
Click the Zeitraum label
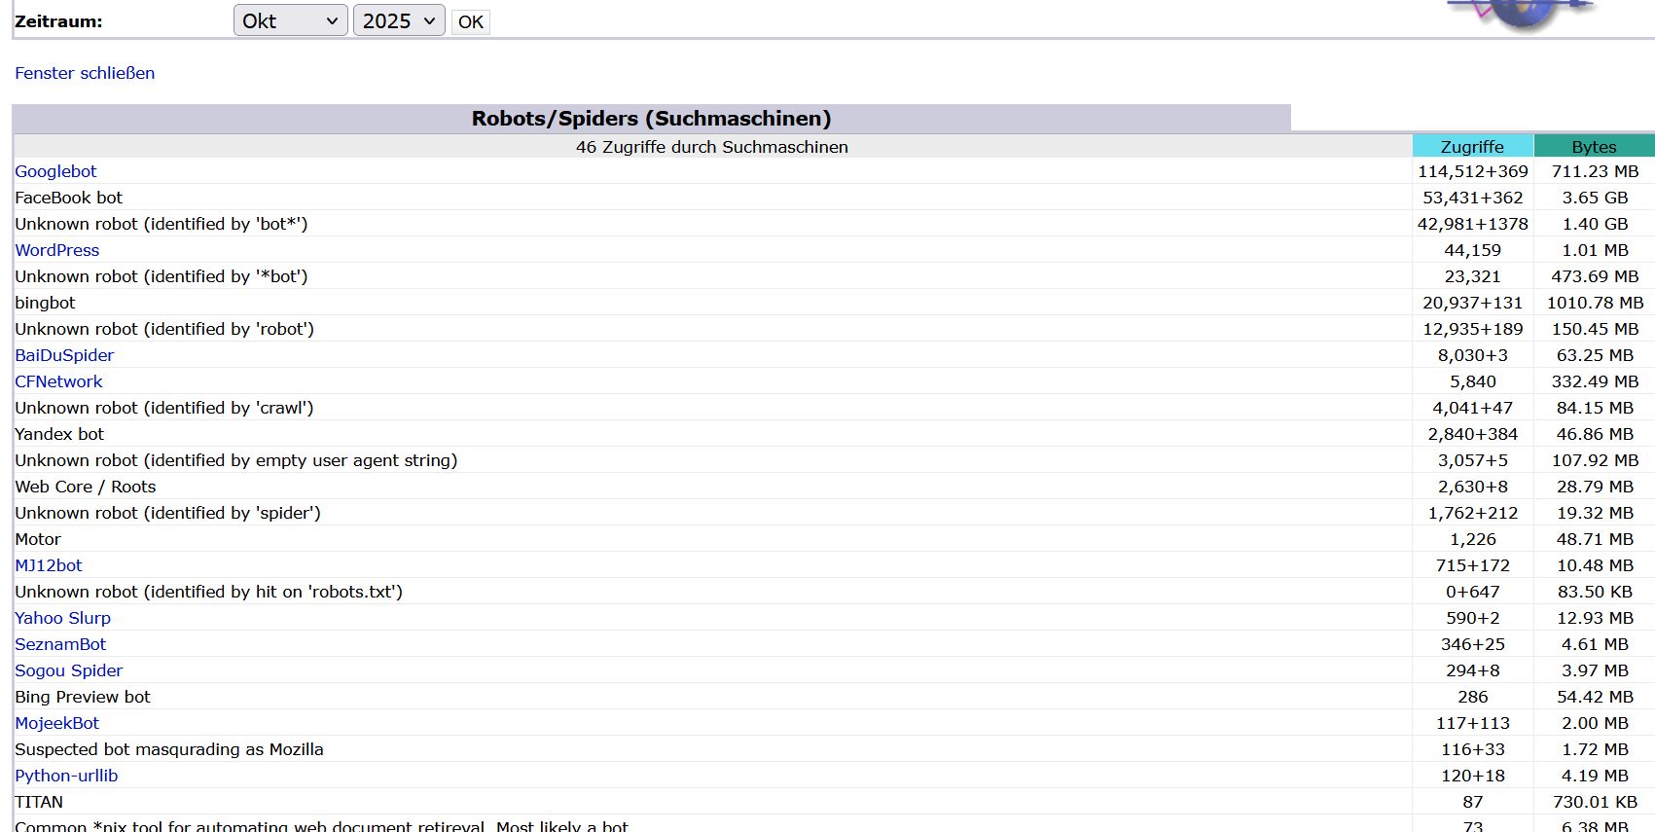pos(58,21)
